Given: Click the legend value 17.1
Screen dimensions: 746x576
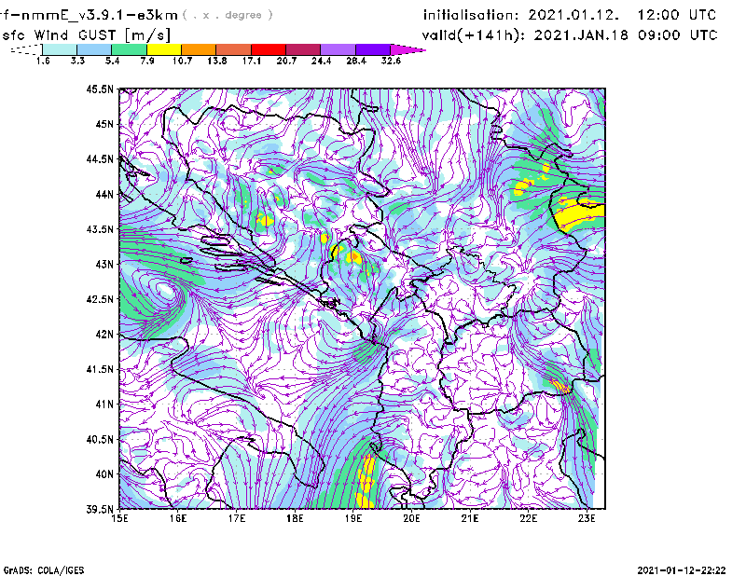Looking at the screenshot, I should [252, 61].
